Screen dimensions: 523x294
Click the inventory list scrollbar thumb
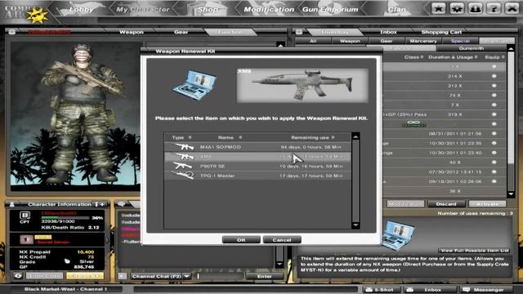[510, 107]
